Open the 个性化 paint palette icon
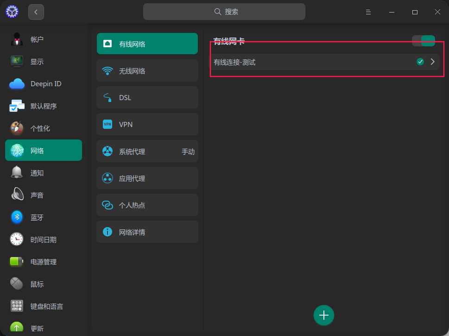Image resolution: width=449 pixels, height=336 pixels. click(x=17, y=128)
